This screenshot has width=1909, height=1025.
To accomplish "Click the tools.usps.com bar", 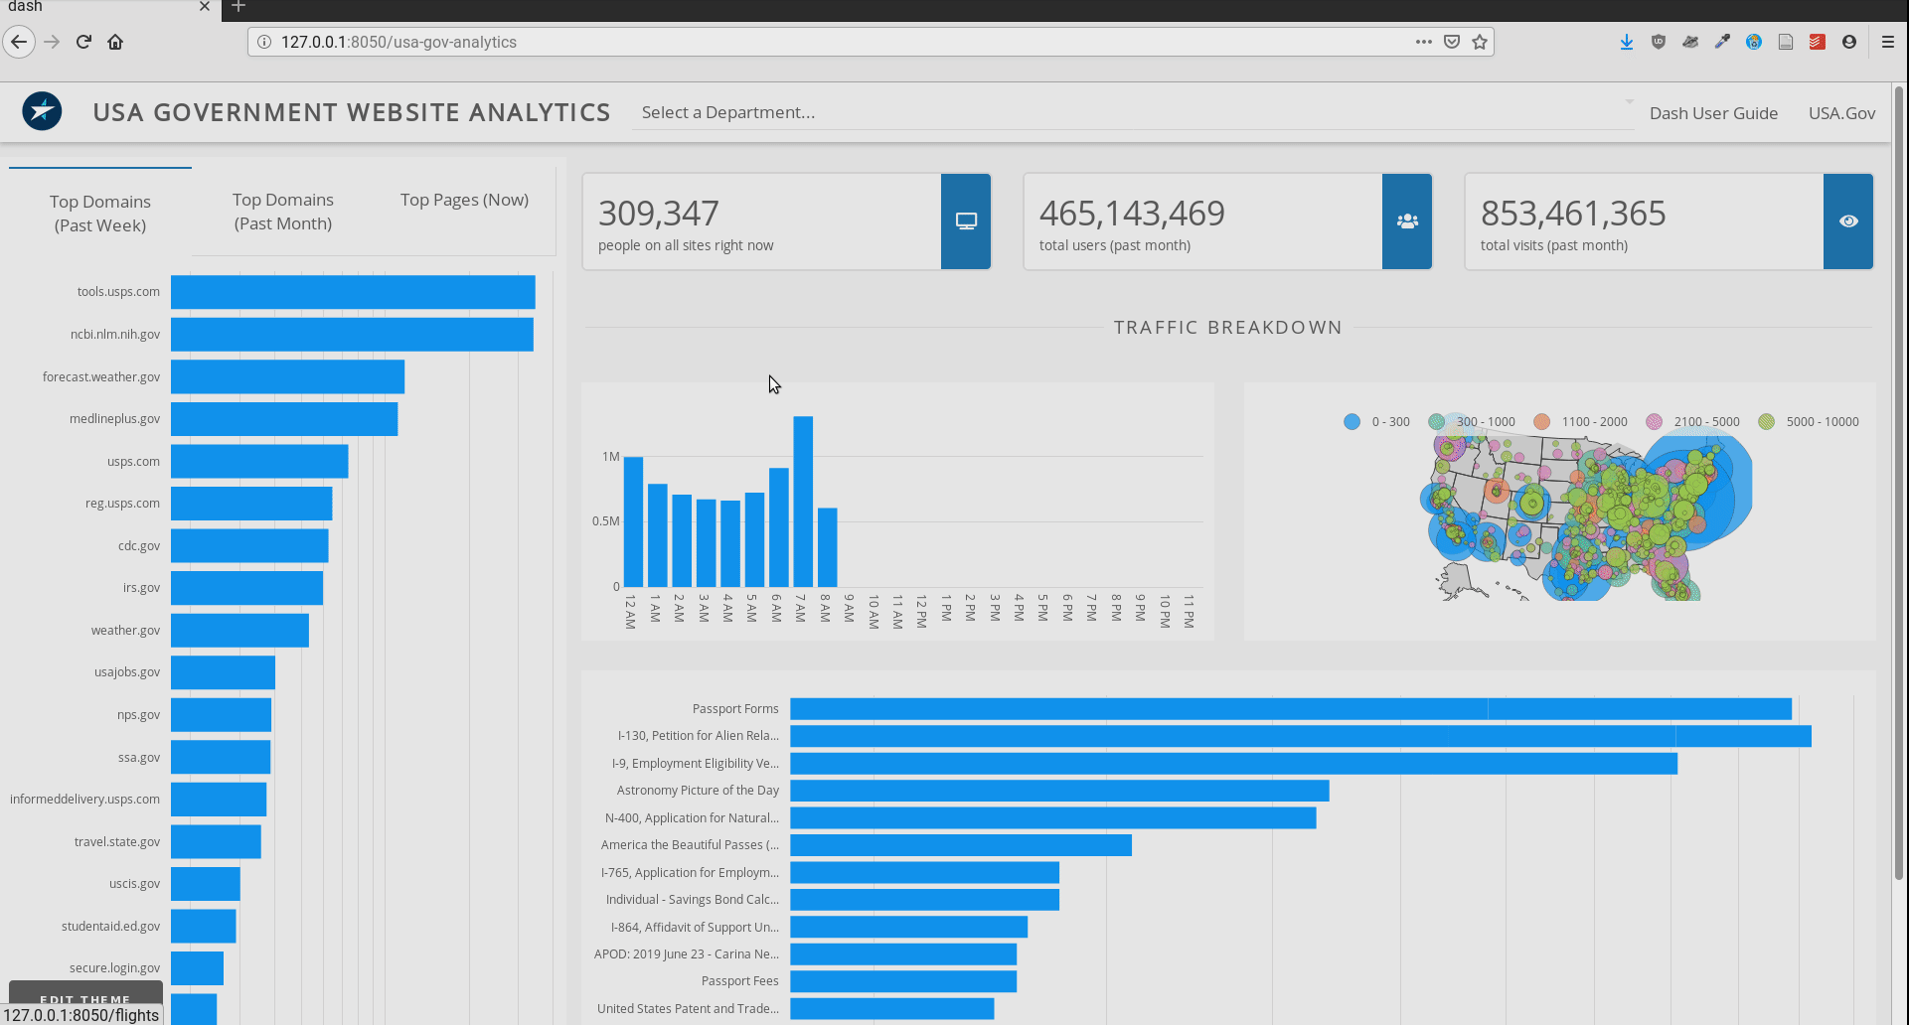I will pos(353,292).
